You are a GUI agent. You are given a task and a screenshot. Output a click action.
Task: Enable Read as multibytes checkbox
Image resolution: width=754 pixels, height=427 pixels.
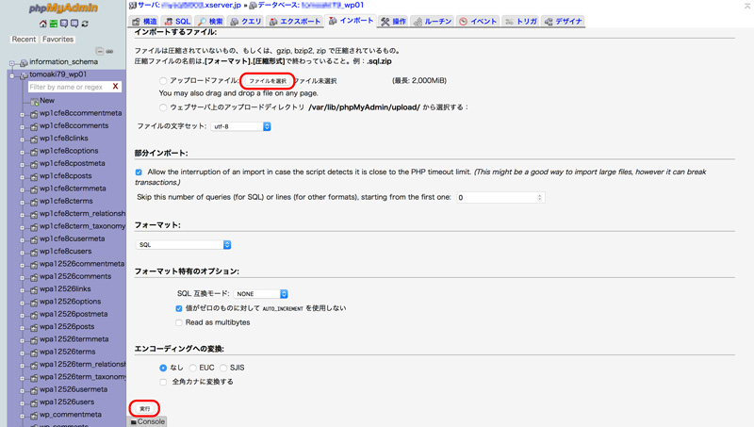[179, 322]
